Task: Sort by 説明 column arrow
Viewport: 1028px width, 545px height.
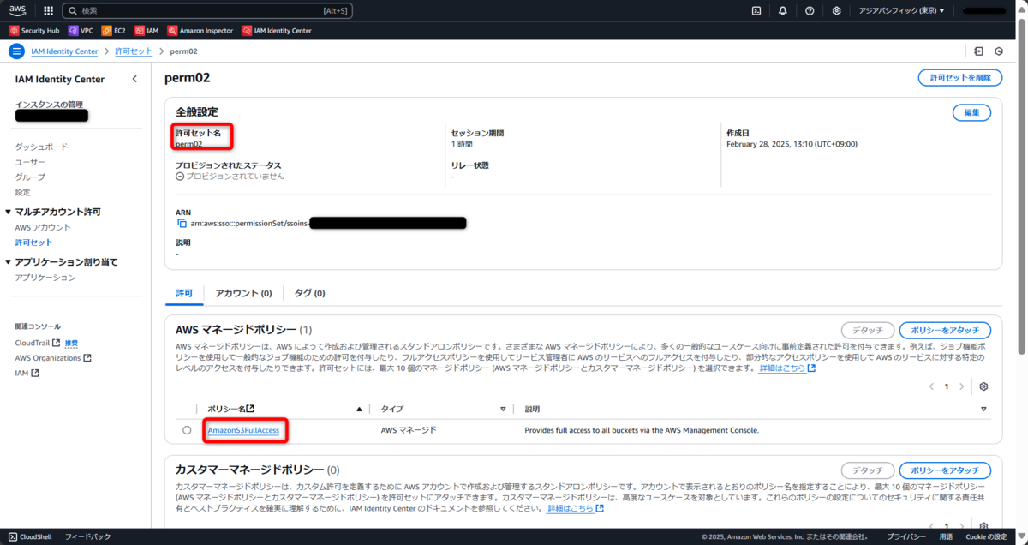Action: [x=983, y=410]
